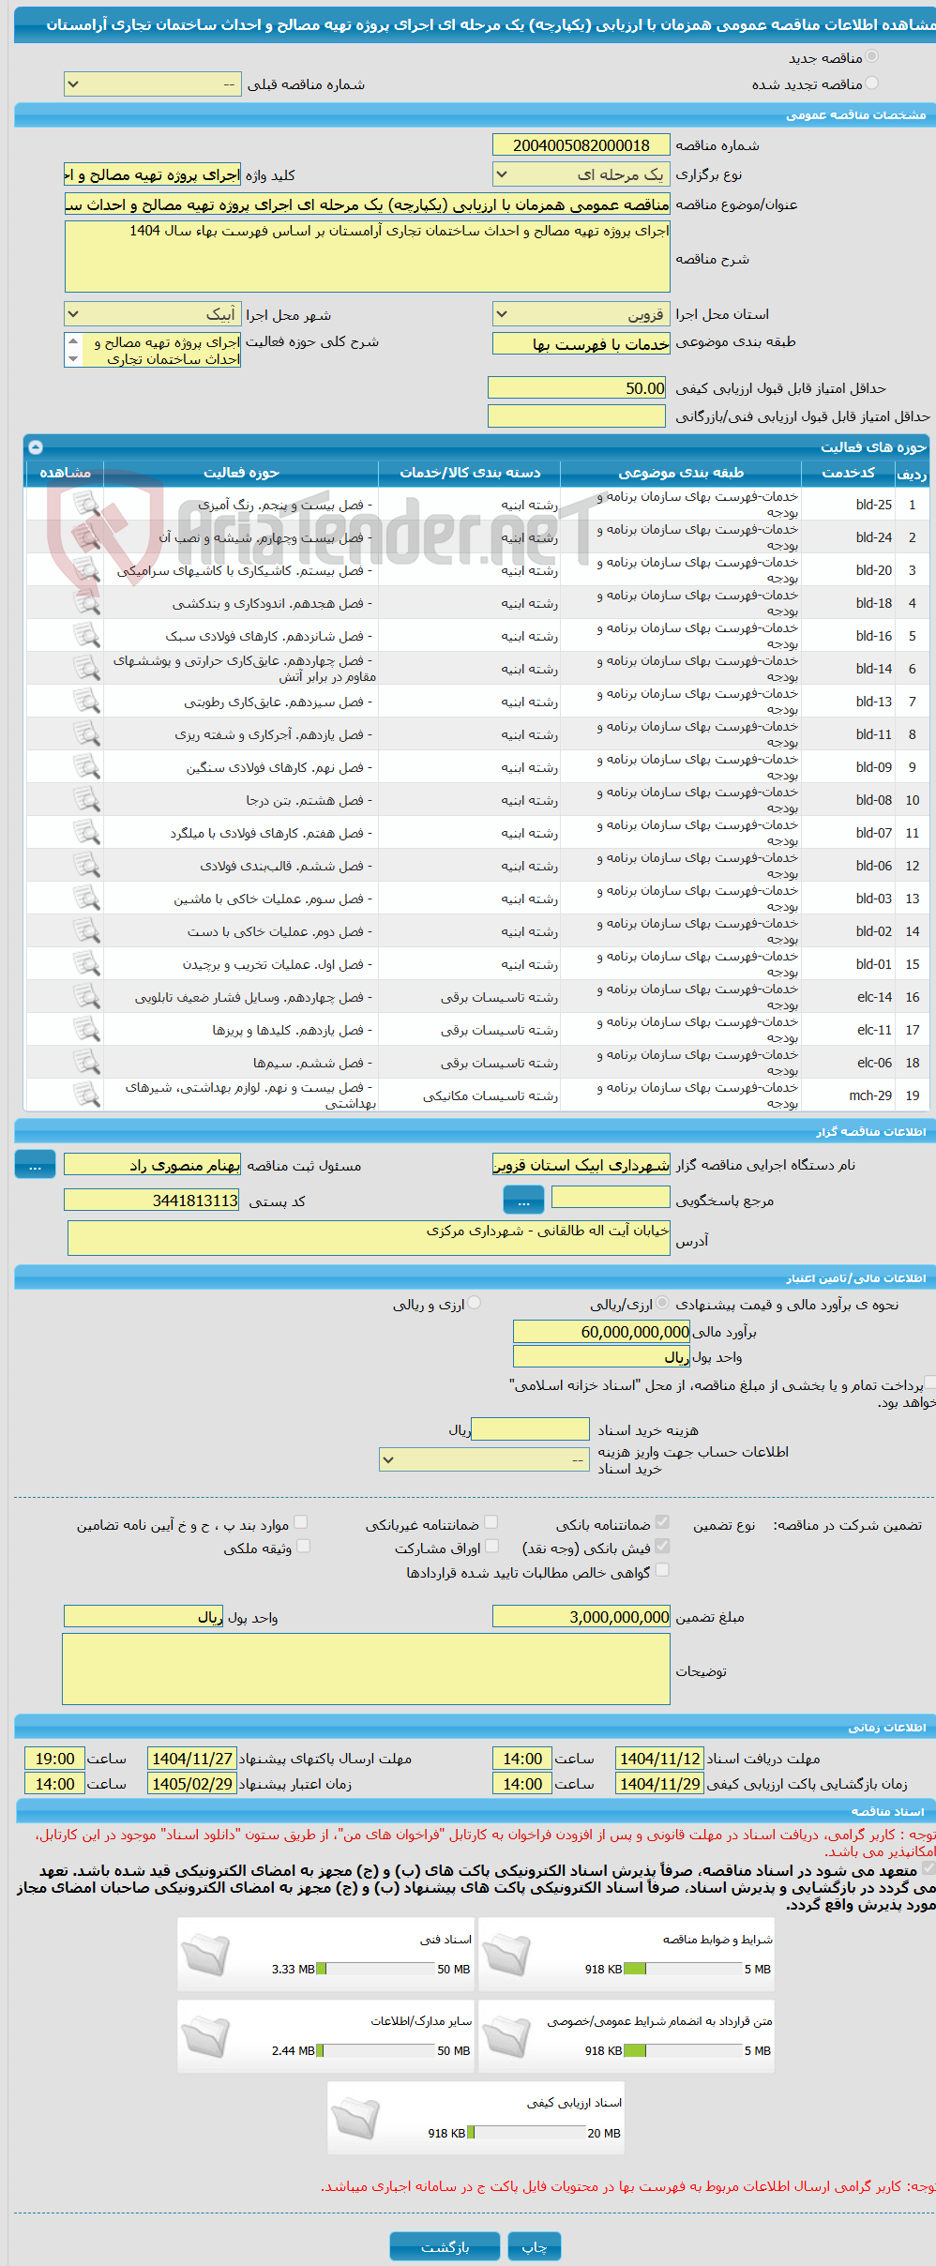Open ellipsis button beside مسئول ثبت مناقصه

[36, 1164]
